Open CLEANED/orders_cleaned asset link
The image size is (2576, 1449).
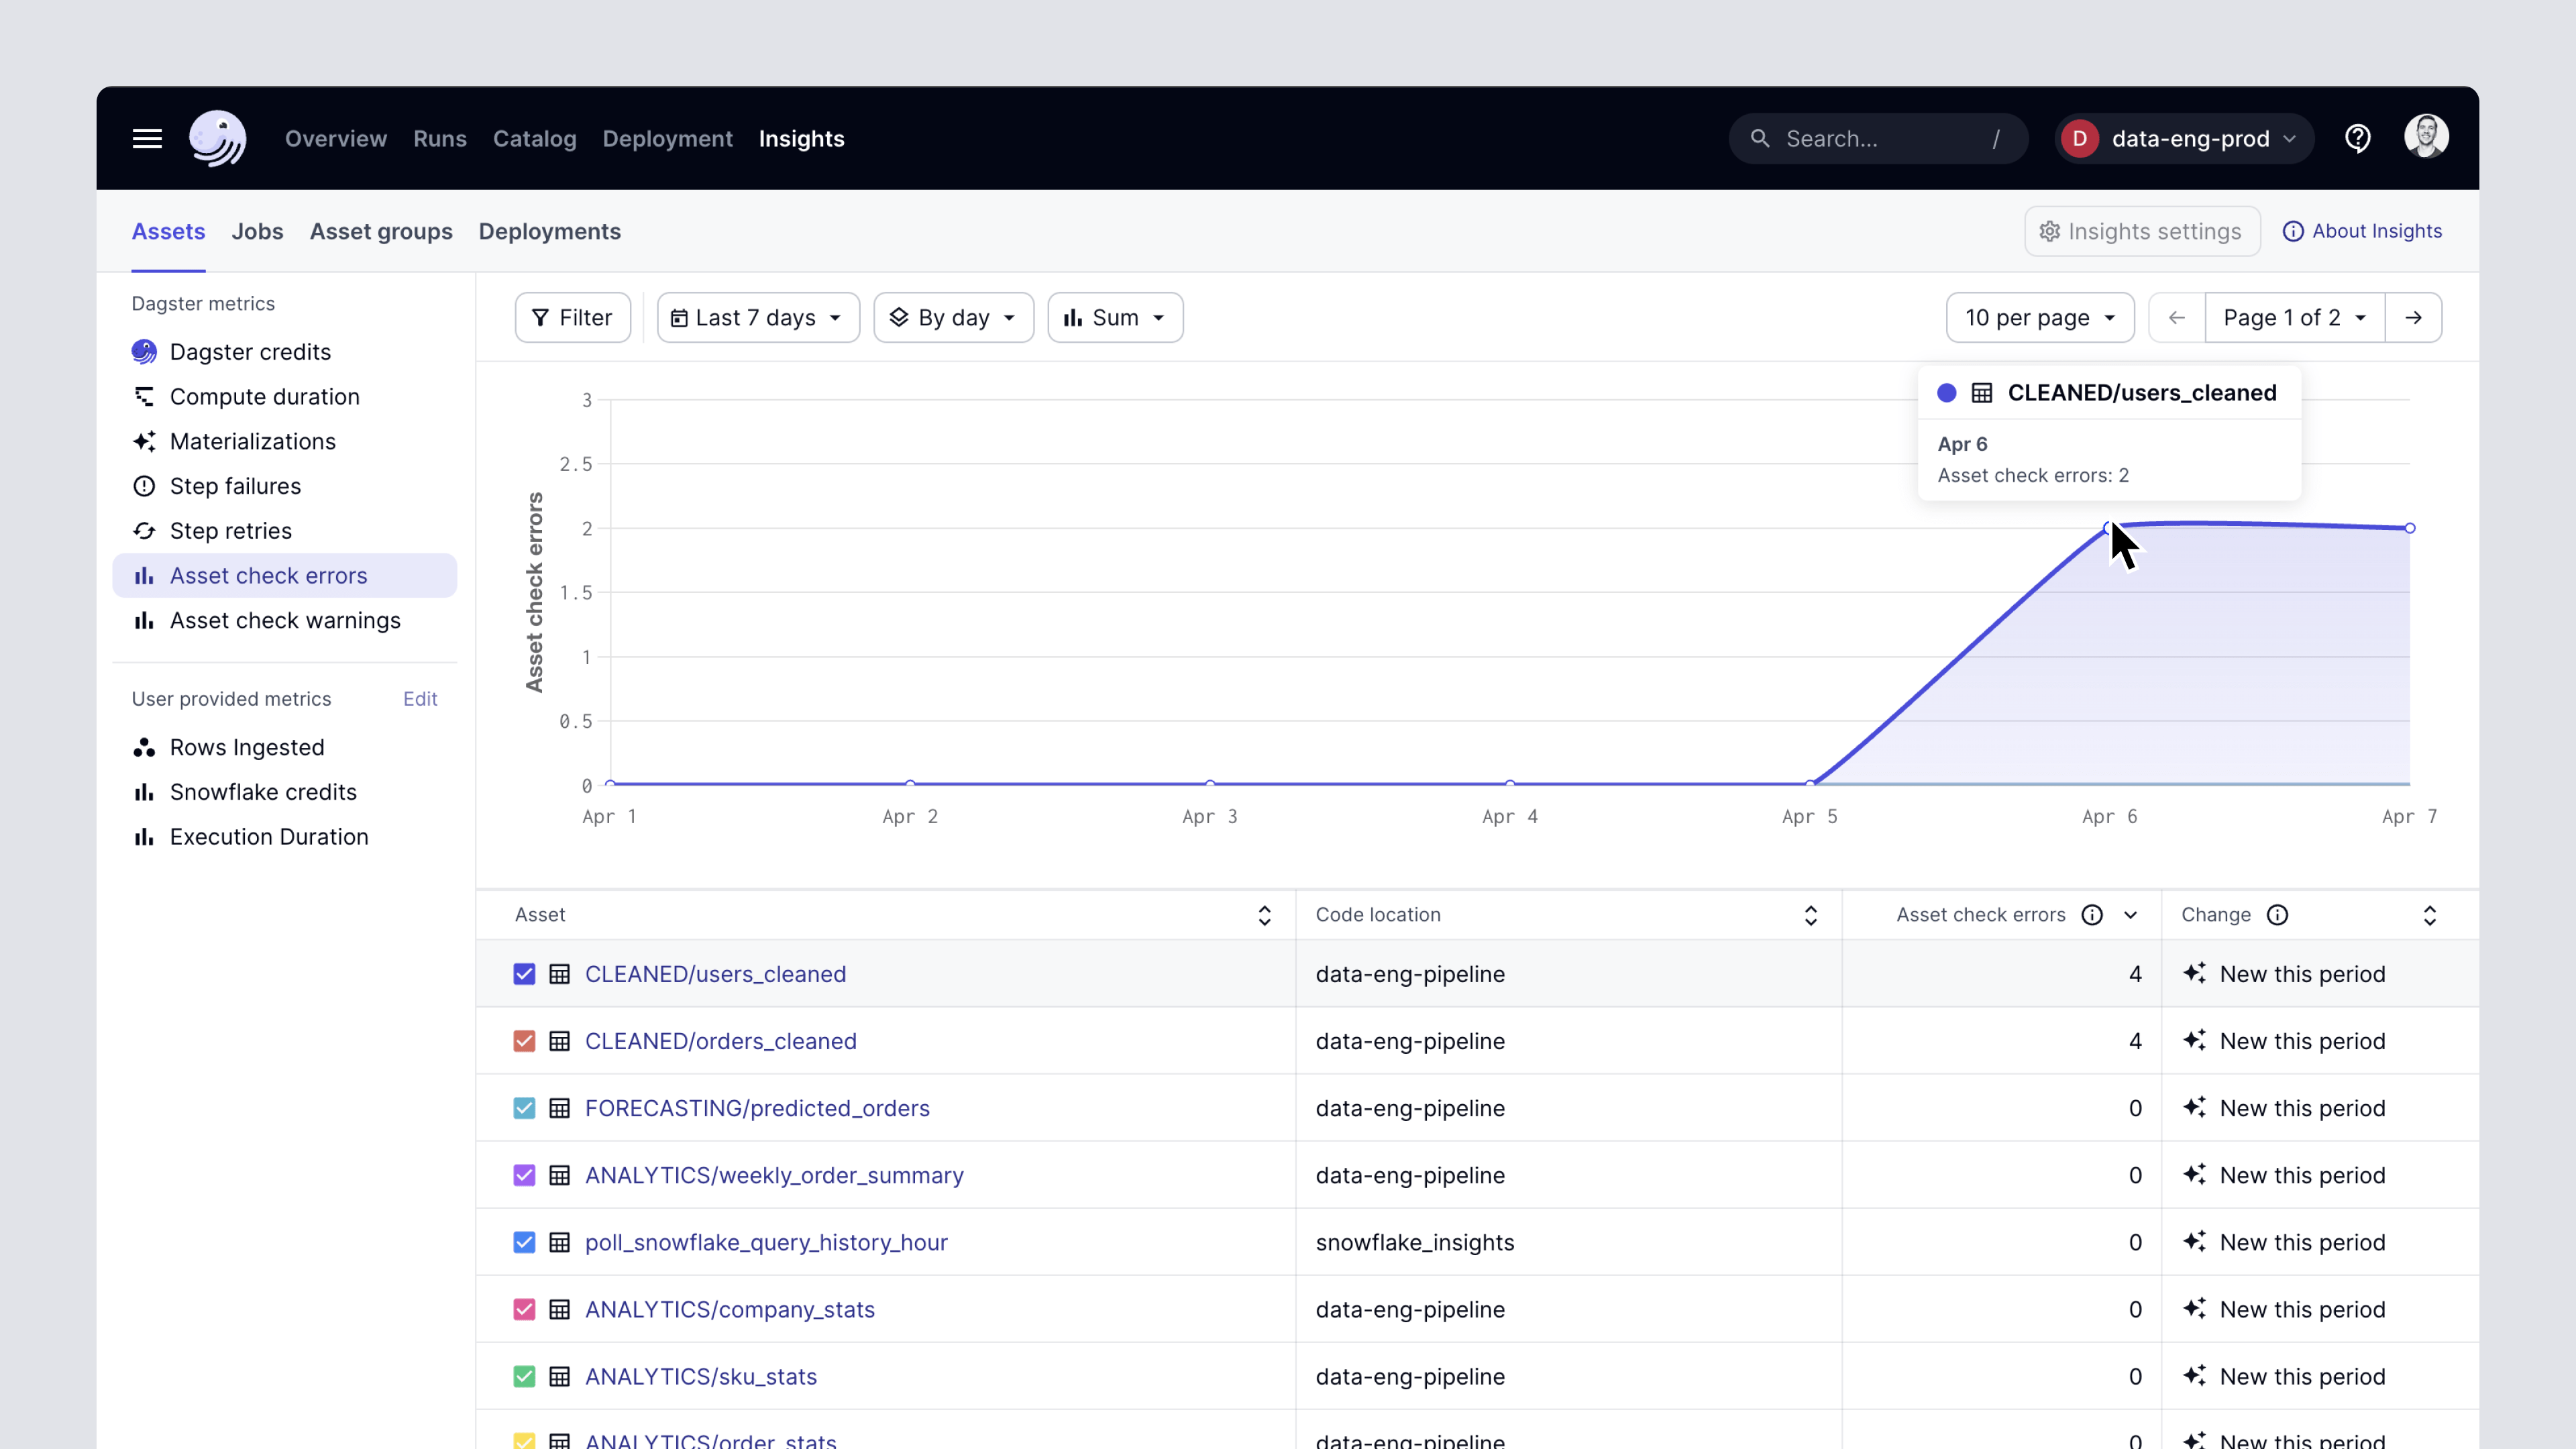720,1041
